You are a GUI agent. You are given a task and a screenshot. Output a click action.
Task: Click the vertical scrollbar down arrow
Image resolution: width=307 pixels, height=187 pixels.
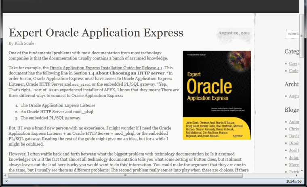[x=302, y=171]
